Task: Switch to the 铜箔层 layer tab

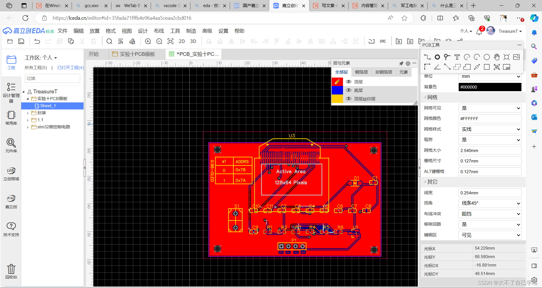Action: [362, 72]
